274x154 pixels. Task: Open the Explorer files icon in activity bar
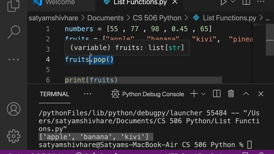click(13, 5)
